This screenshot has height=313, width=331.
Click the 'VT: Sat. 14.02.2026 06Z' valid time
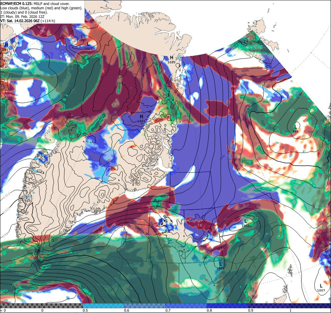pyautogui.click(x=20, y=21)
